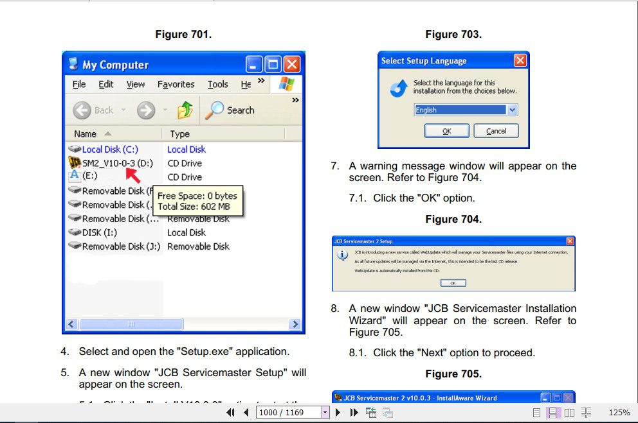Go to the next page
The width and height of the screenshot is (638, 423).
coord(338,413)
